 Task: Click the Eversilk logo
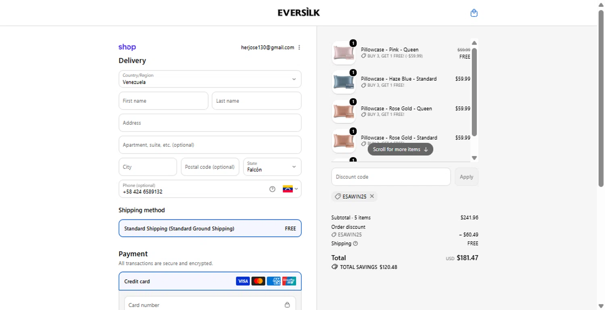point(298,13)
